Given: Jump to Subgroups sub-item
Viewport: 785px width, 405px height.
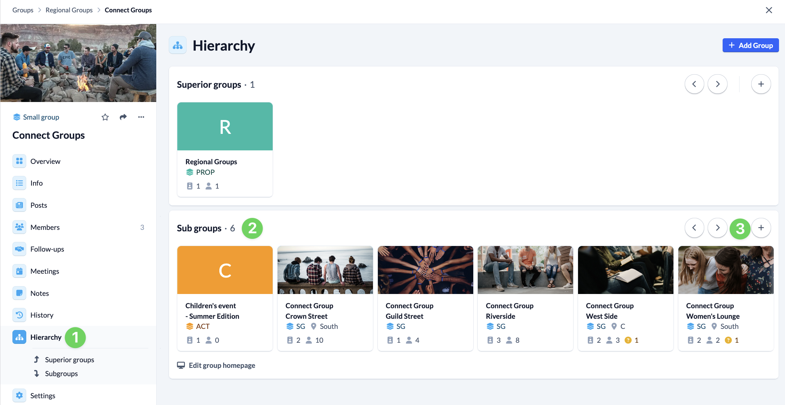Looking at the screenshot, I should tap(61, 373).
